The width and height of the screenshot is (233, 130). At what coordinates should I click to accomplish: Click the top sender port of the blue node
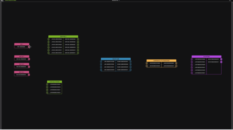[x=131, y=61]
